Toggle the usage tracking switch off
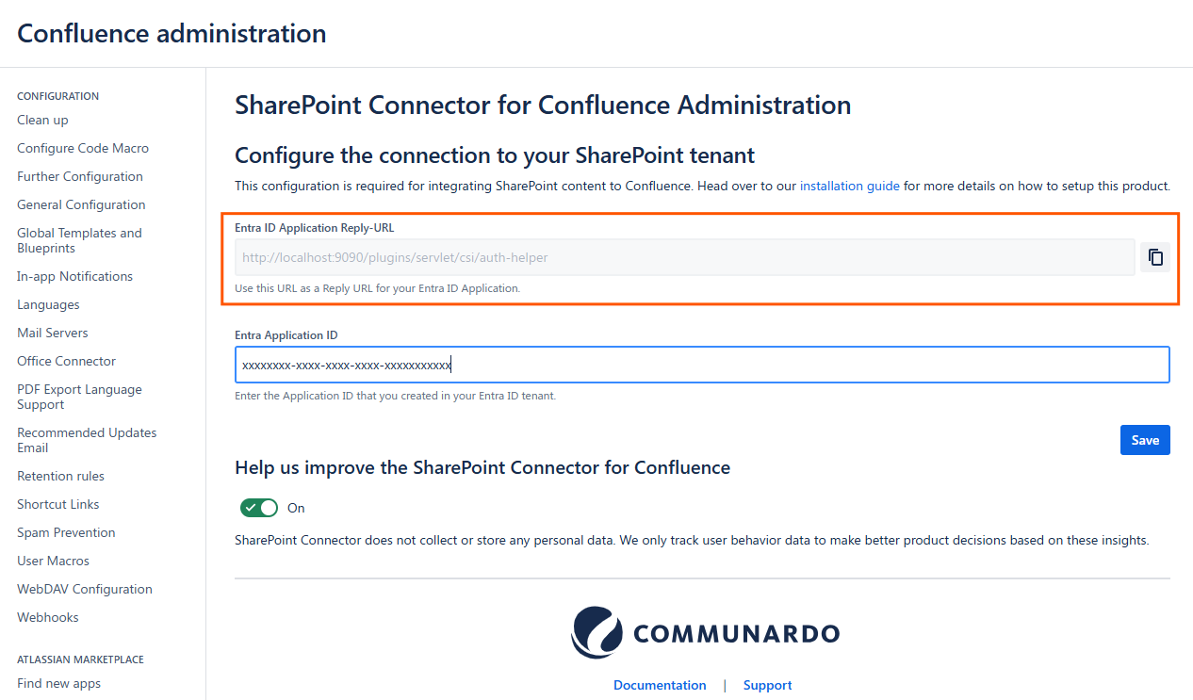The image size is (1193, 700). (x=260, y=508)
